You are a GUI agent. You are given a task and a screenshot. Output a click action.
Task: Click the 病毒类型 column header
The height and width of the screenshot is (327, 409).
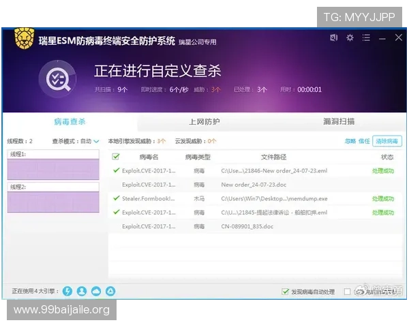tap(198, 157)
